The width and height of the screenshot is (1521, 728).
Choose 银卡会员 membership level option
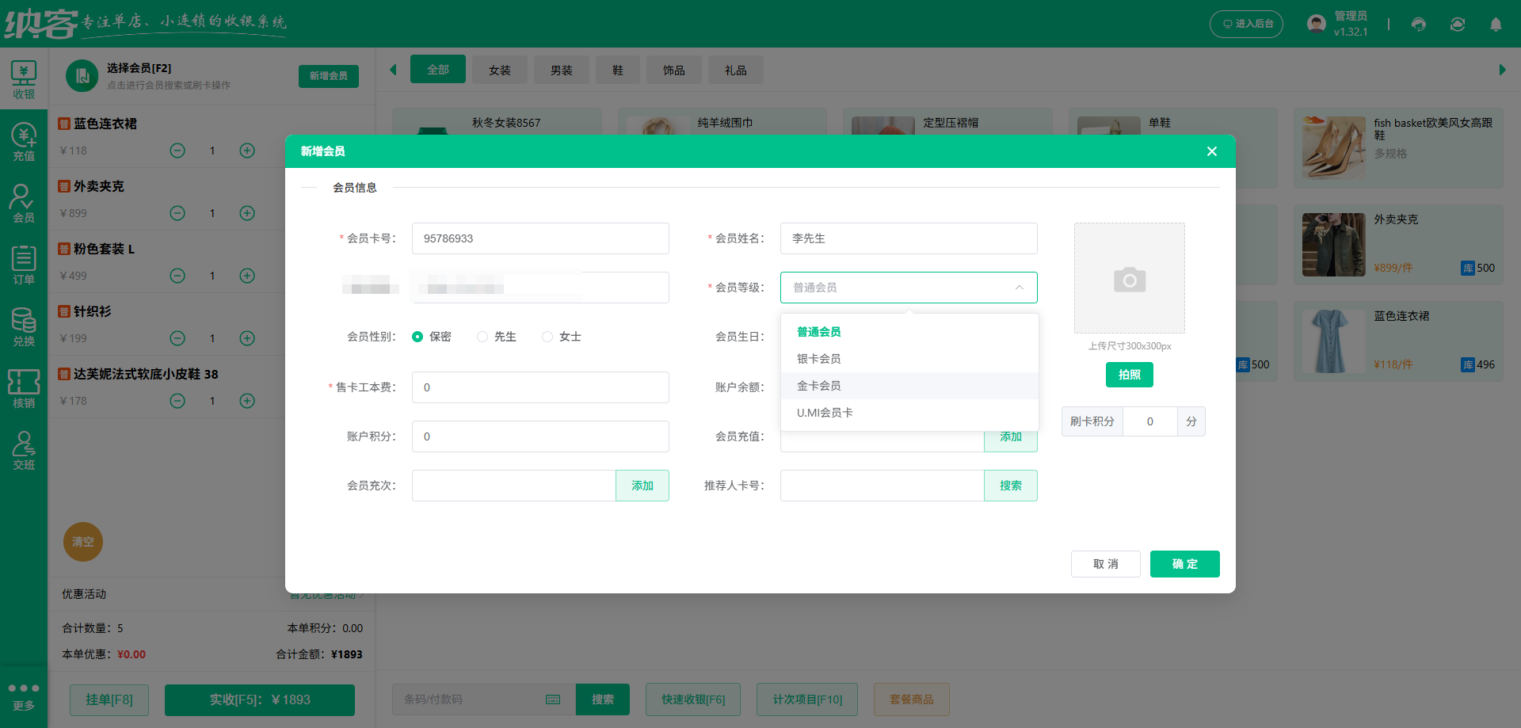pyautogui.click(x=819, y=358)
